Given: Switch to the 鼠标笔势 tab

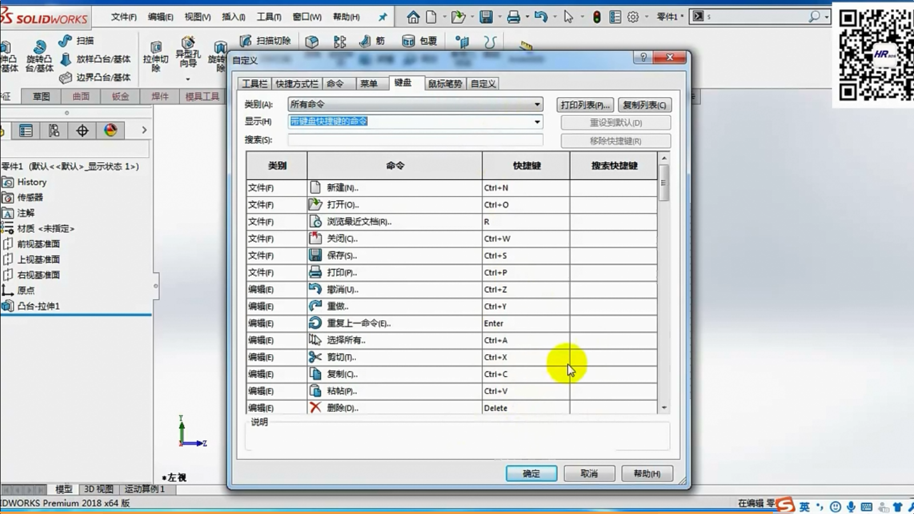Looking at the screenshot, I should (x=444, y=84).
